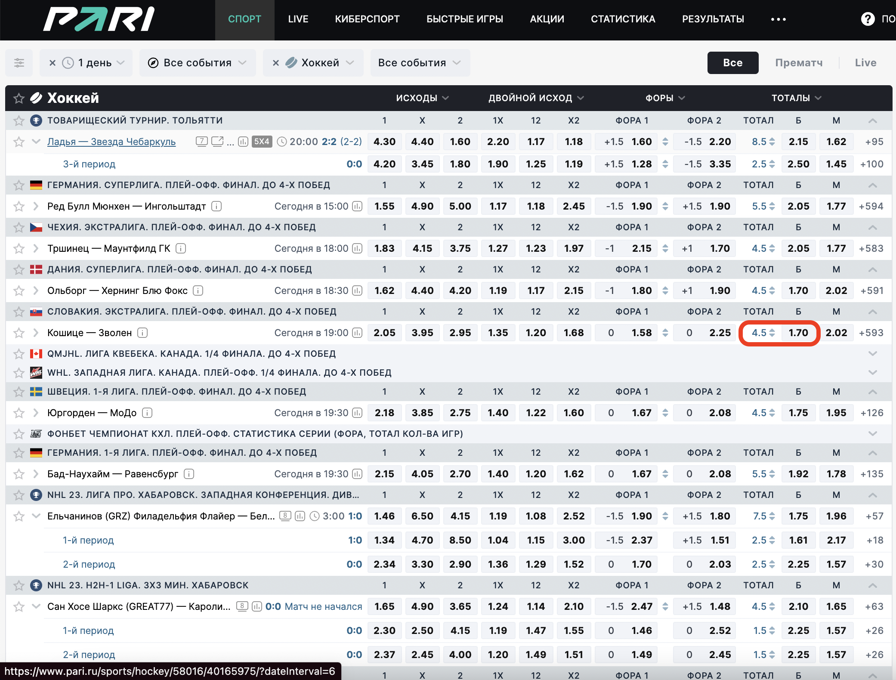Open the Статистика tab
Viewport: 896px width, 680px height.
pos(623,19)
